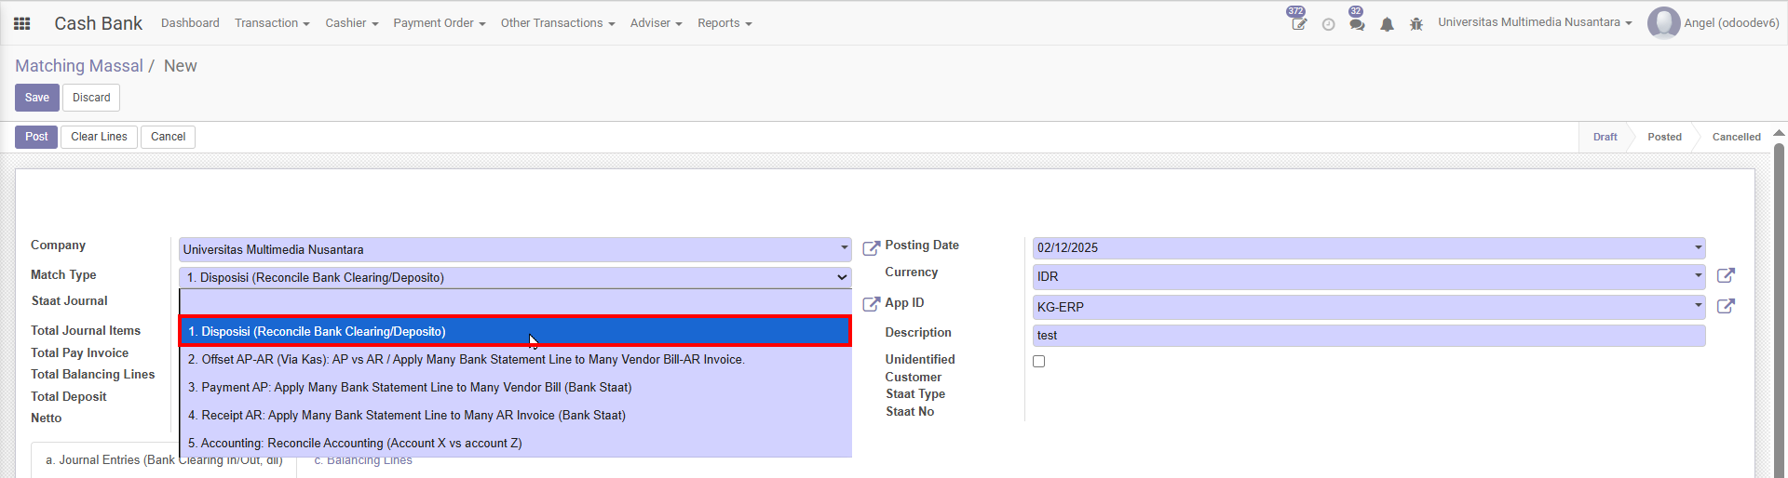Select option 3. Payment AP from list
The width and height of the screenshot is (1788, 478).
410,387
